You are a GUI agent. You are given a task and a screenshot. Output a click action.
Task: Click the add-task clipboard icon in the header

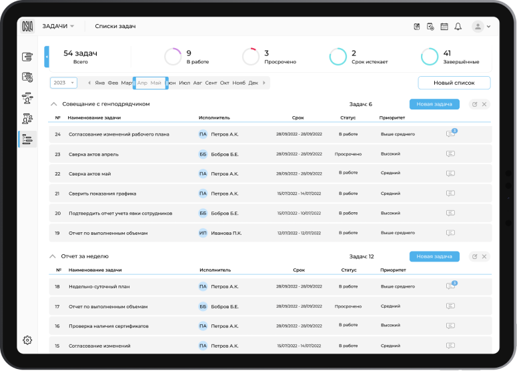tap(431, 27)
